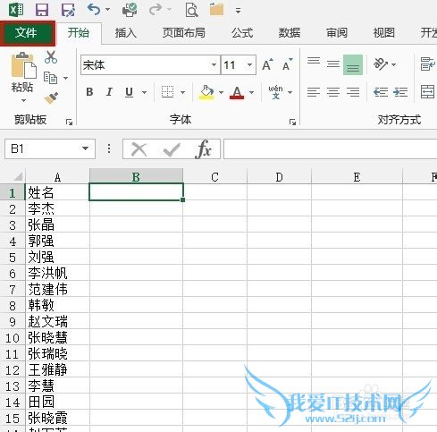Open the borders dropdown arrow
Viewport: 437px width, 432px height.
click(x=182, y=92)
